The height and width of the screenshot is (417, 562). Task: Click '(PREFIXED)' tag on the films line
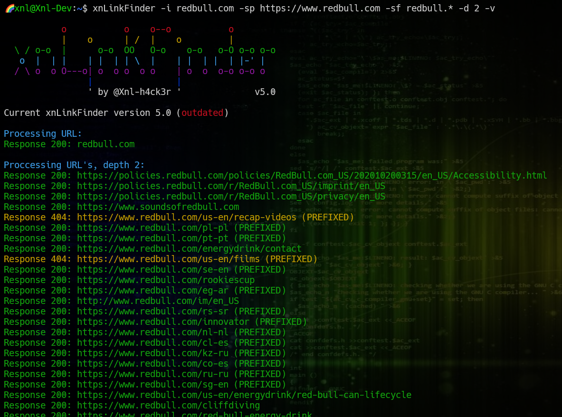(x=291, y=259)
